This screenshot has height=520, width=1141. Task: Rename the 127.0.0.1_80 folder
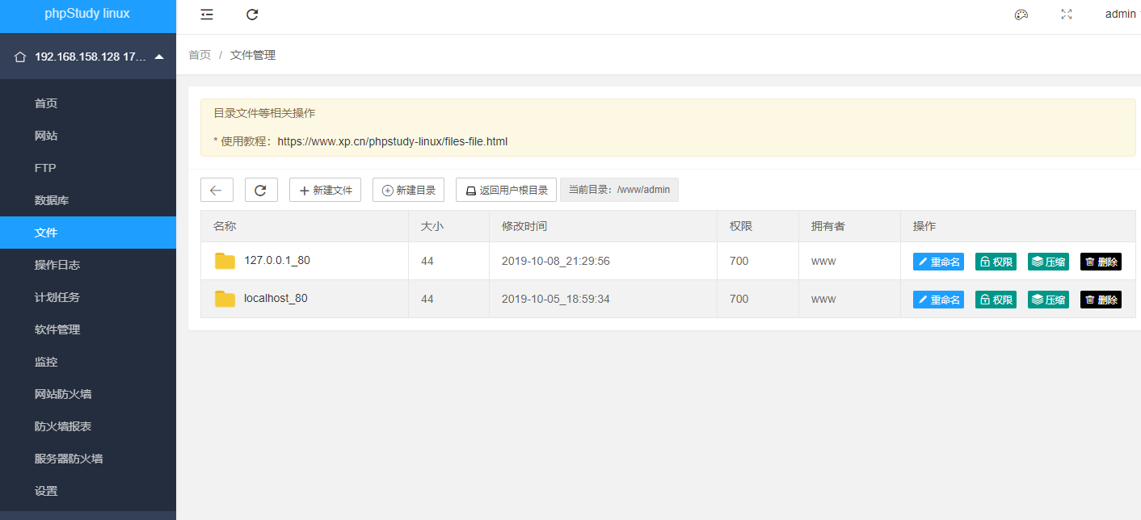point(938,262)
